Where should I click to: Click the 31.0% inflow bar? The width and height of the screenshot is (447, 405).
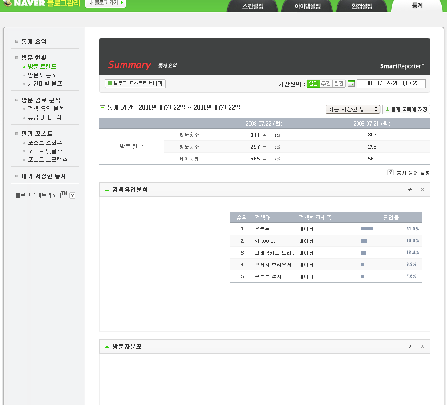coord(367,229)
